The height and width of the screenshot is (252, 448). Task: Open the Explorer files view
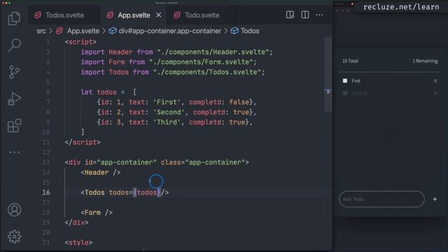[x=14, y=19]
